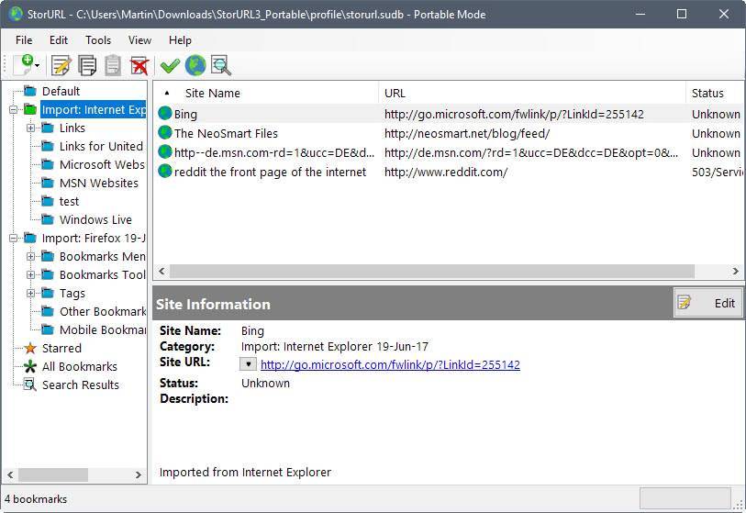Expand the Links folder node
Image resolution: width=746 pixels, height=513 pixels.
[31, 128]
